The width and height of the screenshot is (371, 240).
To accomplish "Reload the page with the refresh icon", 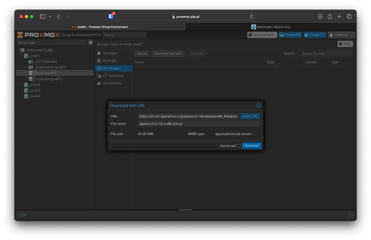I will (x=251, y=17).
